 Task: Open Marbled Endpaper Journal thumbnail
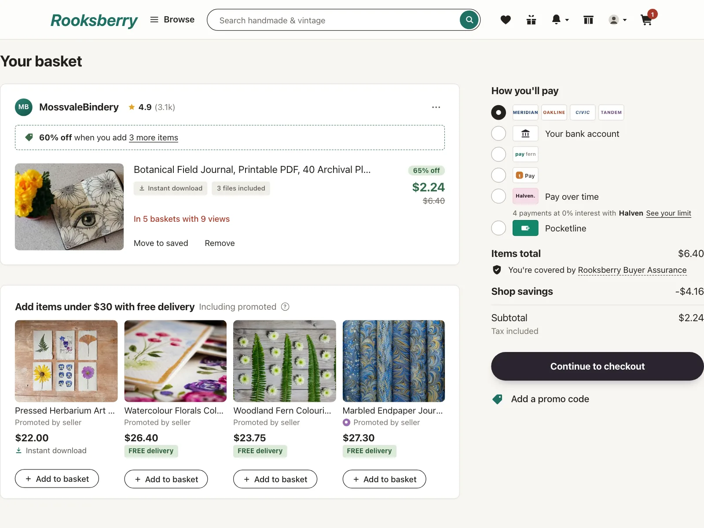coord(394,361)
